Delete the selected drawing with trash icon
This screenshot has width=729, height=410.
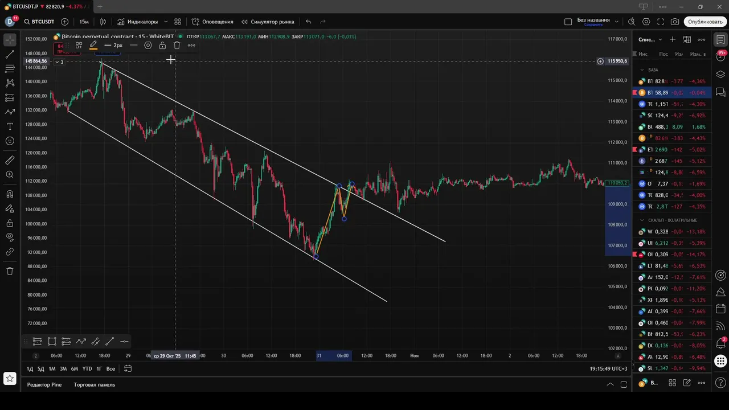click(177, 45)
